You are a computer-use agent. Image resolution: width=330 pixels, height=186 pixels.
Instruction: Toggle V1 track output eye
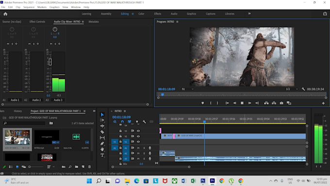point(138,142)
